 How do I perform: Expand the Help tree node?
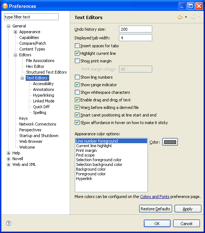pyautogui.click(x=8, y=153)
